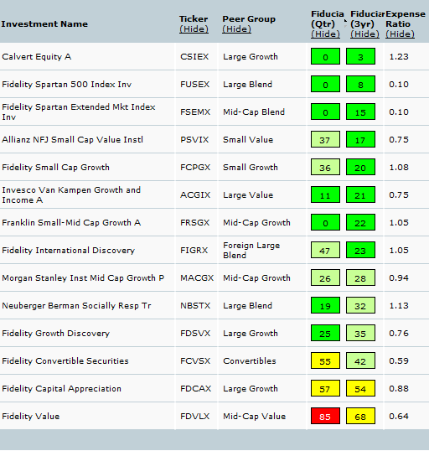Click quarterly score 19 for Neuberger Berman
The image size is (429, 451).
coord(325,305)
